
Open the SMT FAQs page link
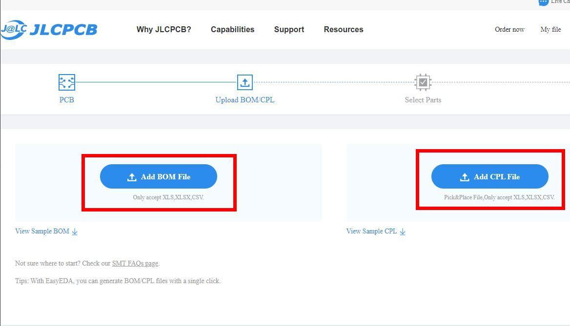pos(135,263)
